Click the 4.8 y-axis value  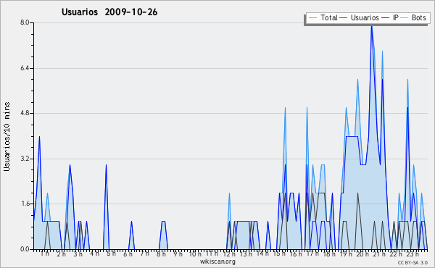tap(25, 113)
